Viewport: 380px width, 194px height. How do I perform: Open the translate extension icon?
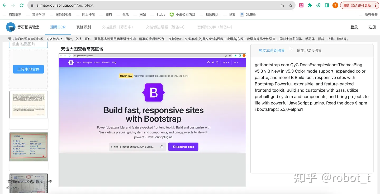point(301,5)
